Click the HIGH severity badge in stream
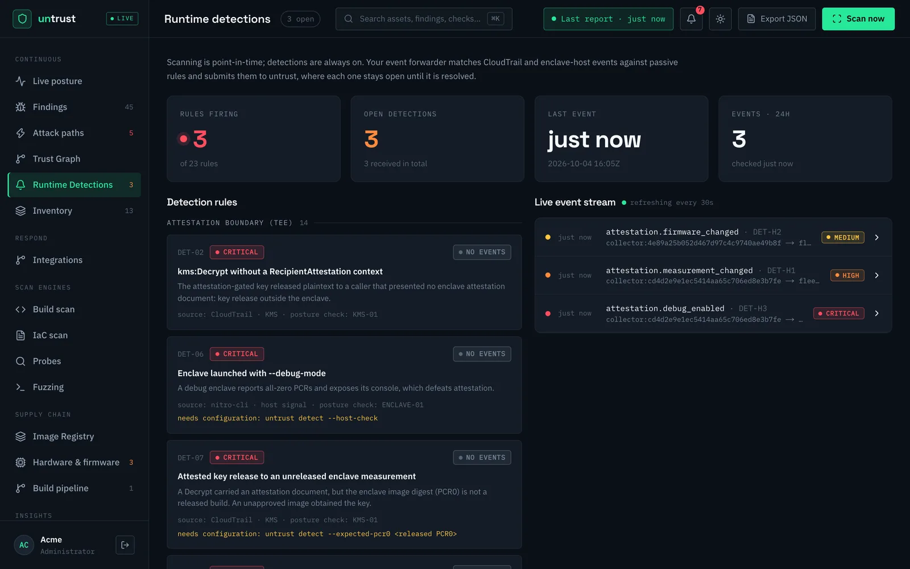This screenshot has width=910, height=569. point(847,275)
